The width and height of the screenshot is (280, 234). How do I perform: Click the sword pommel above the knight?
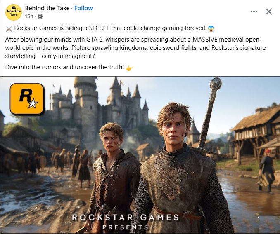[216, 83]
